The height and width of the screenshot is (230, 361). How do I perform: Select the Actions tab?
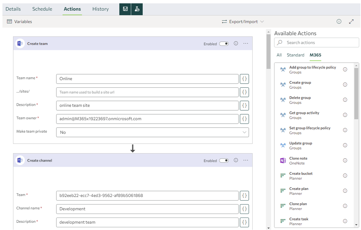pyautogui.click(x=72, y=9)
